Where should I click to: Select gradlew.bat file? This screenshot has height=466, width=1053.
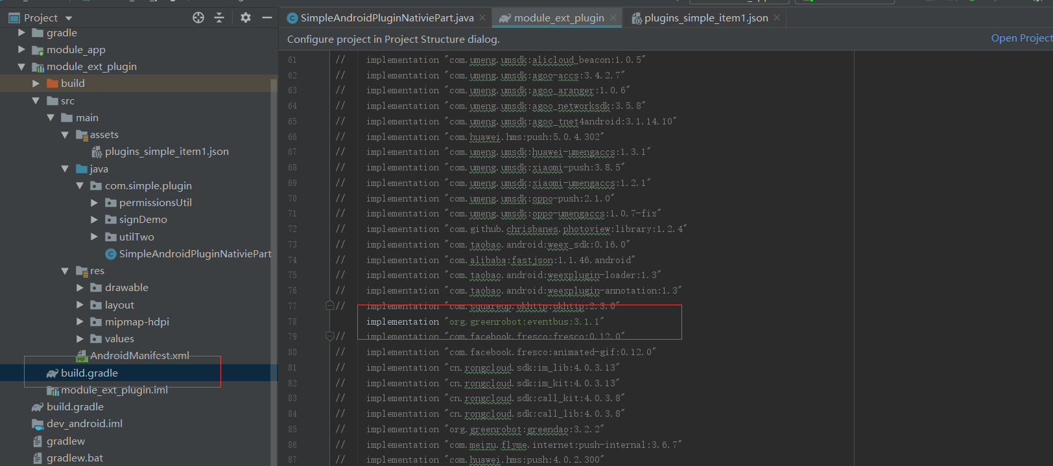[x=75, y=458]
